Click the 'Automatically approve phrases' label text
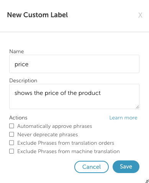Viewport: 149px width, 183px height. (55, 126)
